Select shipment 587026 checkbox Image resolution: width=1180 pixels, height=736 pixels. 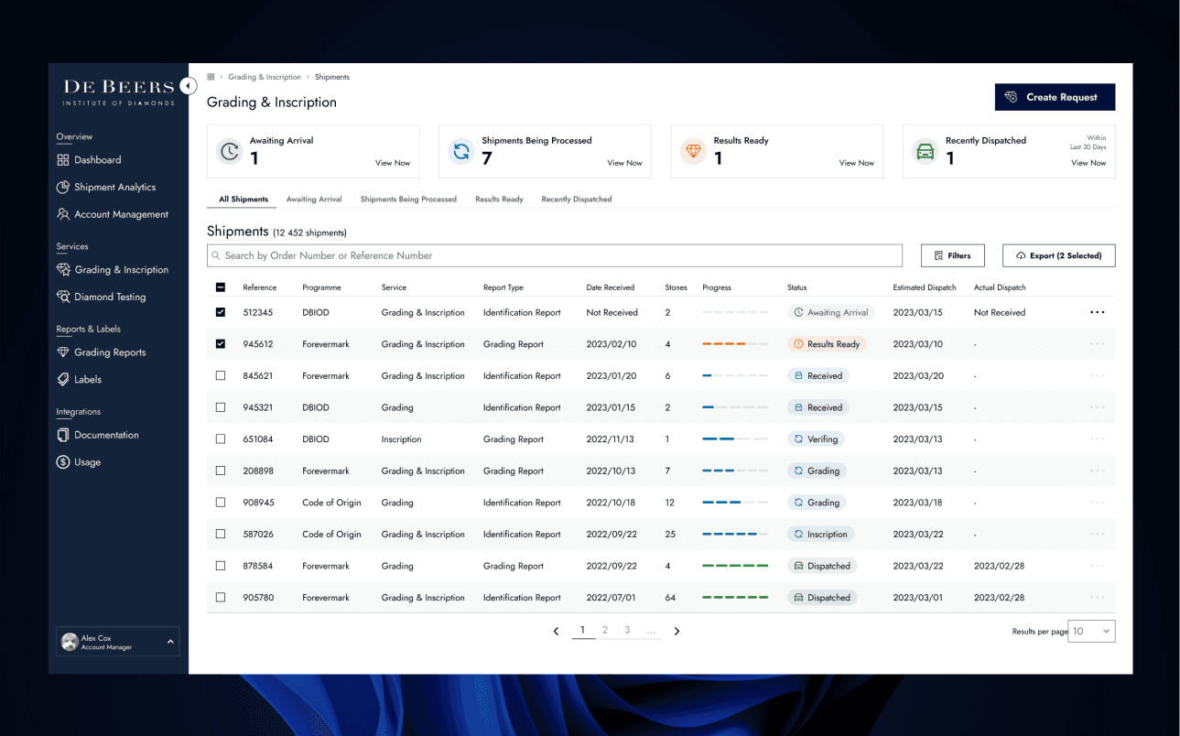coord(221,534)
